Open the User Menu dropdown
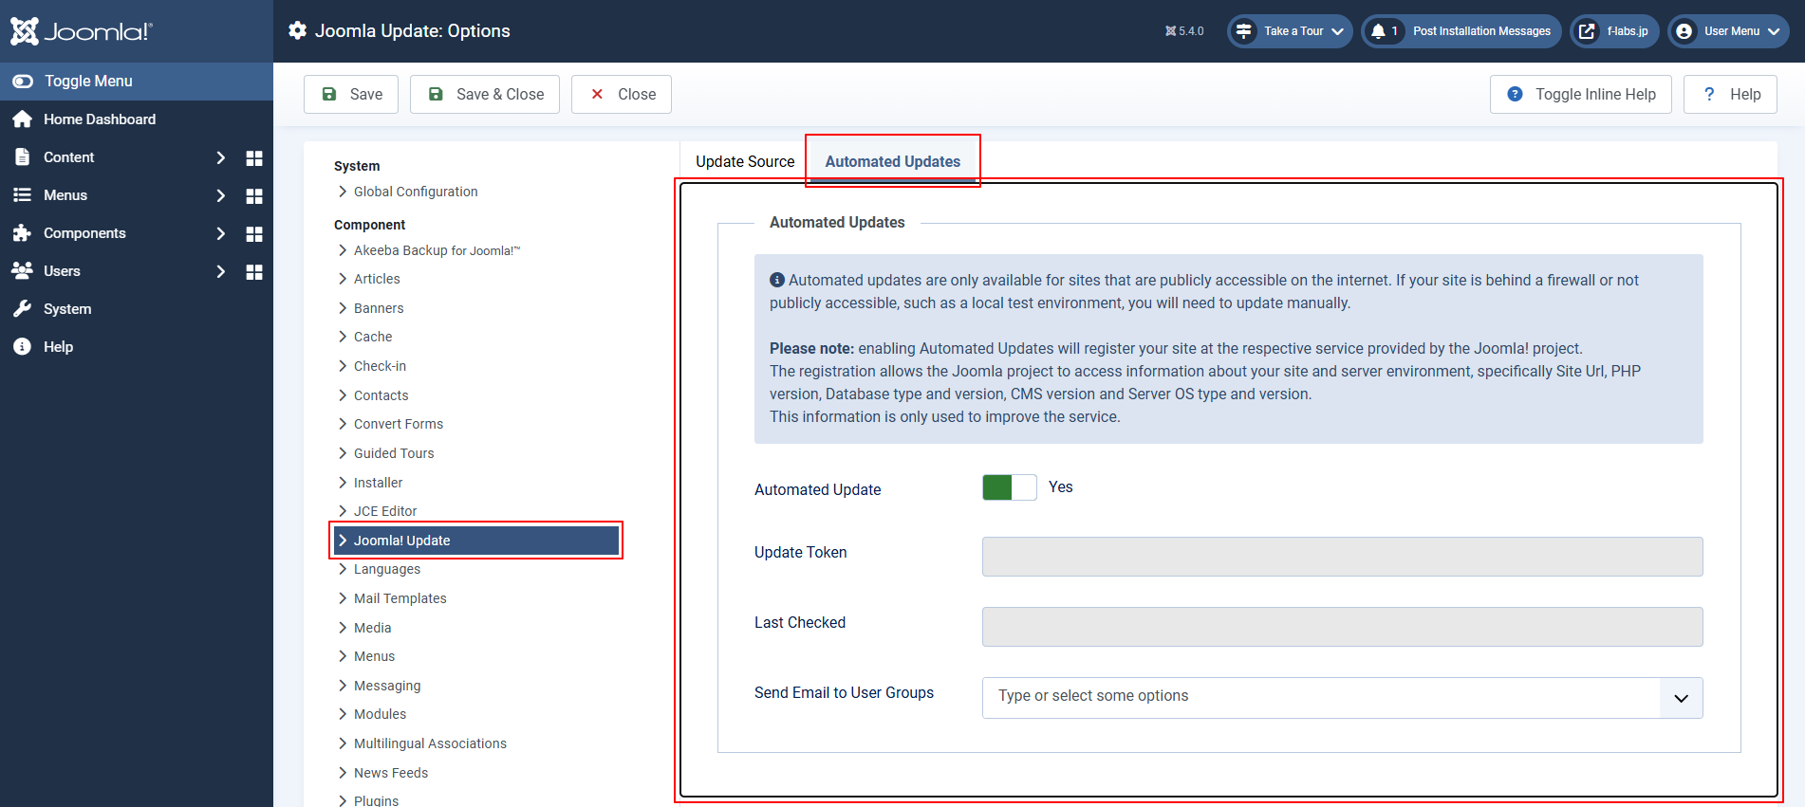 [x=1729, y=31]
